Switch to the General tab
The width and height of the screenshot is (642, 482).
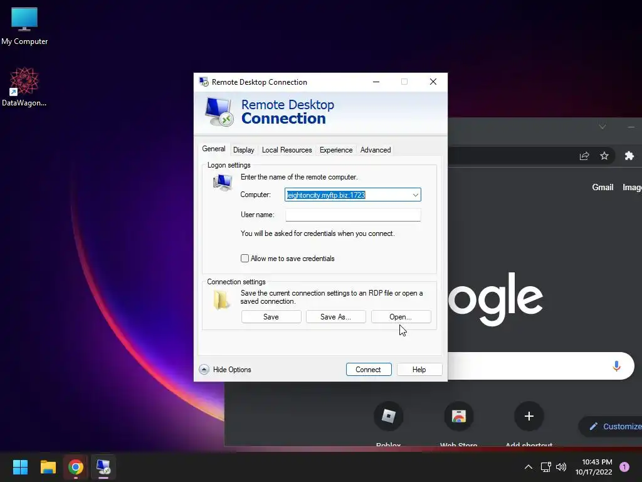click(214, 149)
